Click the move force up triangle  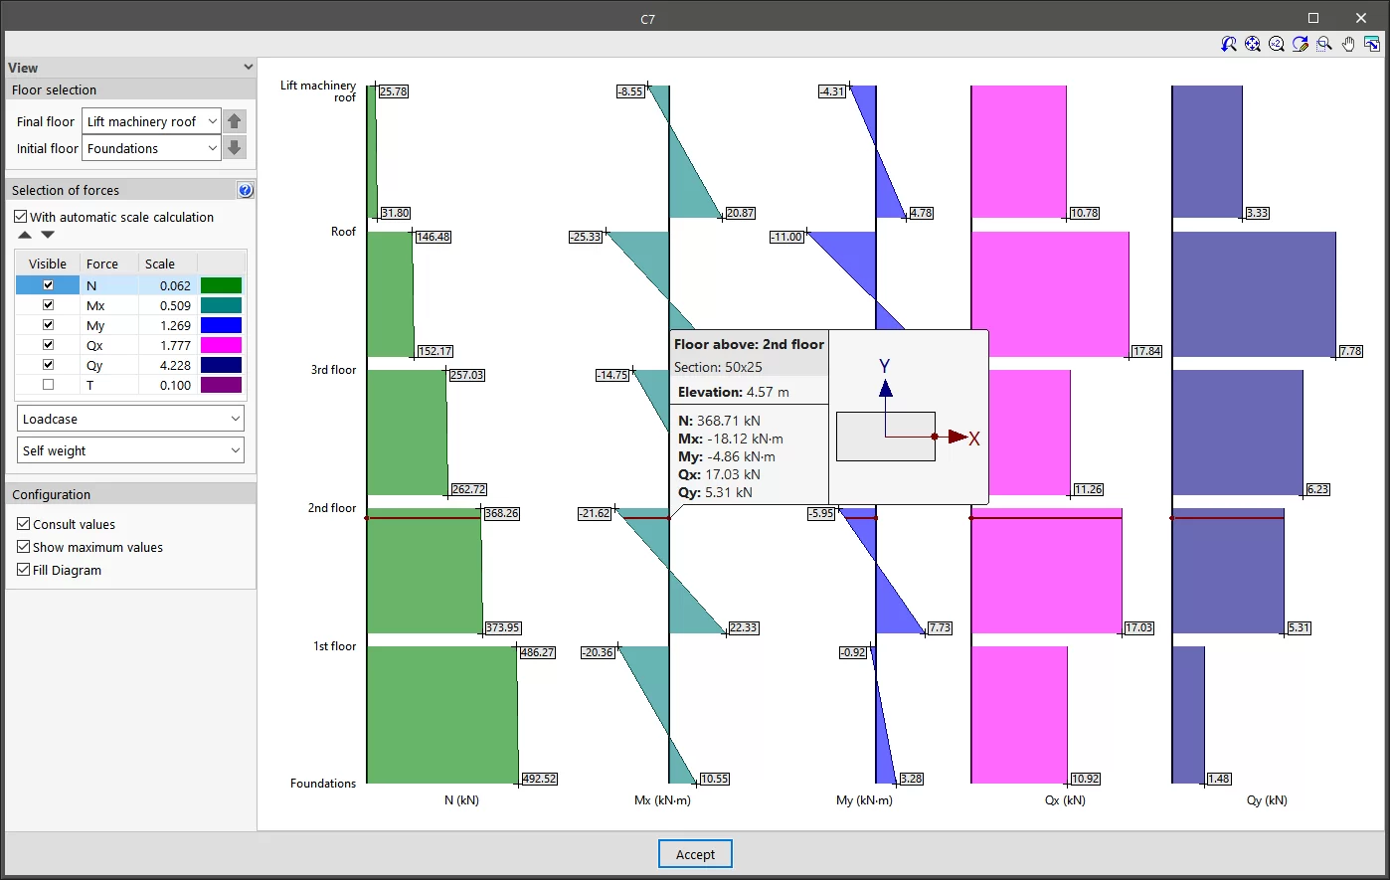tap(25, 235)
